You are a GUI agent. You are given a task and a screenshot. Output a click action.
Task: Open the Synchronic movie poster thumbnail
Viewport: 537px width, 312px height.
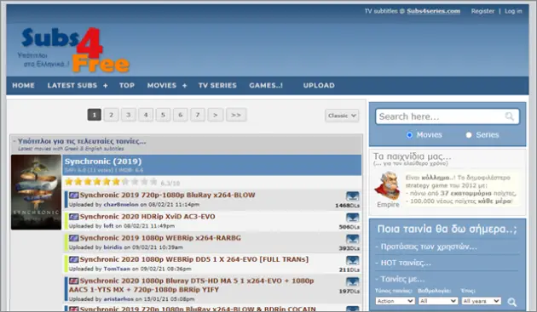(x=37, y=192)
